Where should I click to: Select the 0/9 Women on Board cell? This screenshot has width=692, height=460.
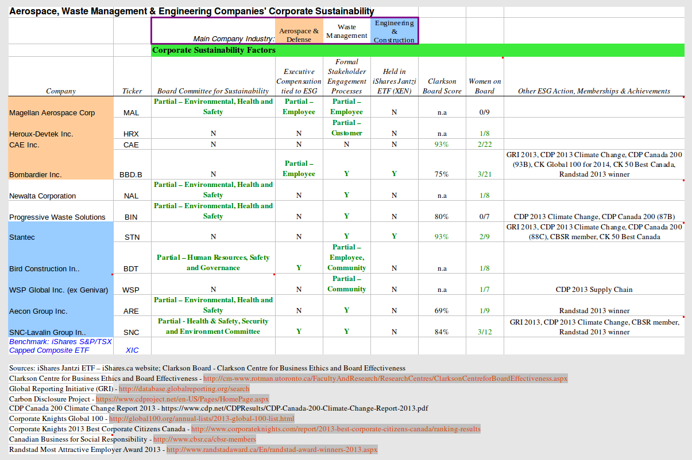click(485, 107)
